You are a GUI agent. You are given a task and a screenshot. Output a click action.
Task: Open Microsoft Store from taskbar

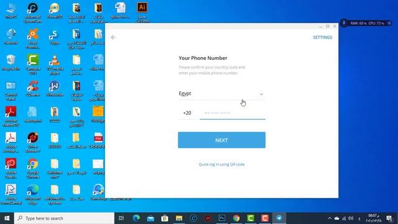(x=165, y=218)
